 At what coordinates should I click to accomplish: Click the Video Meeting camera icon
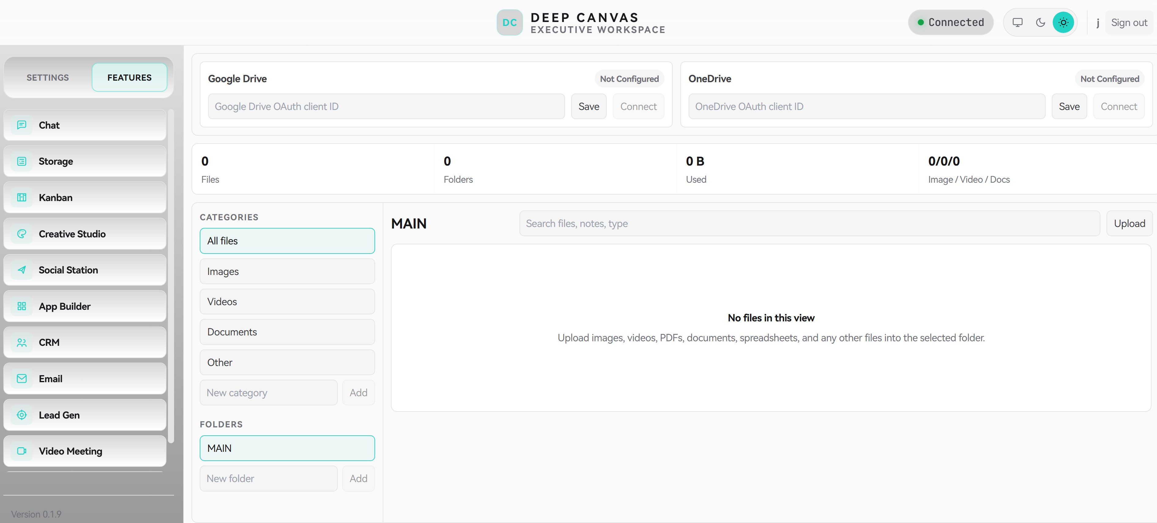coord(21,451)
